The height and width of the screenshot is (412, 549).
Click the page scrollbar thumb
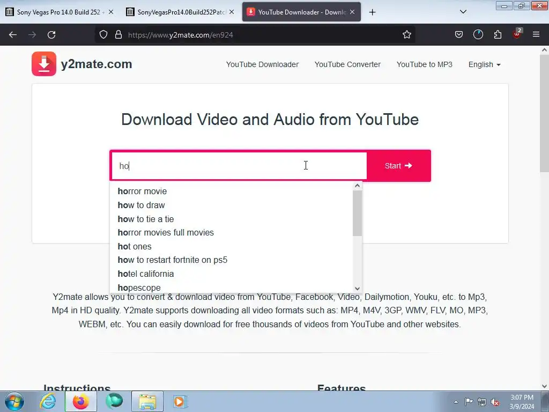pos(544,114)
